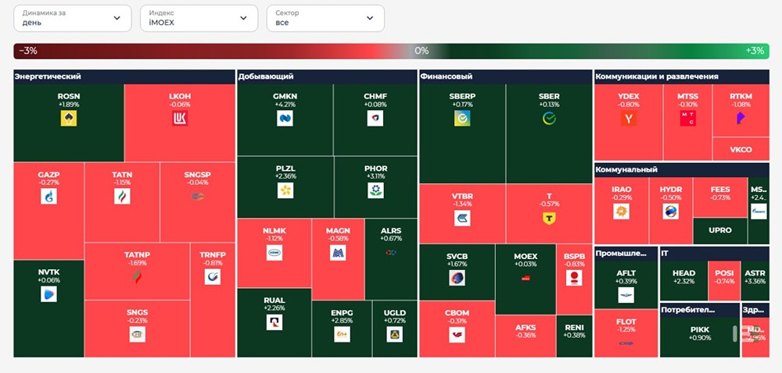Click the 'FEES' ticker label

[720, 190]
